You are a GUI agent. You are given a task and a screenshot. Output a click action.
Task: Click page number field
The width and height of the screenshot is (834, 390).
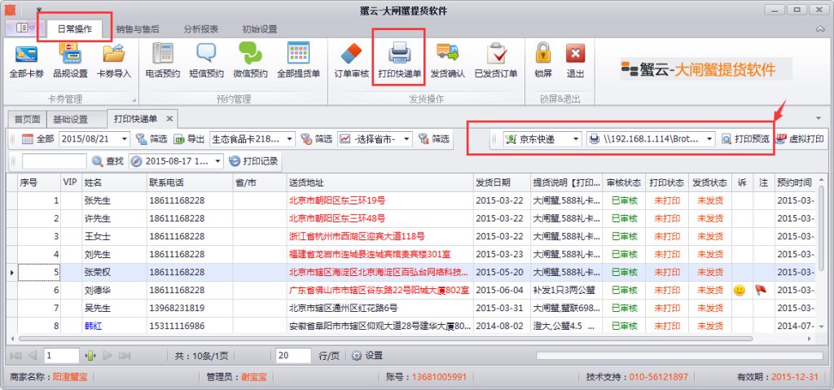(62, 356)
